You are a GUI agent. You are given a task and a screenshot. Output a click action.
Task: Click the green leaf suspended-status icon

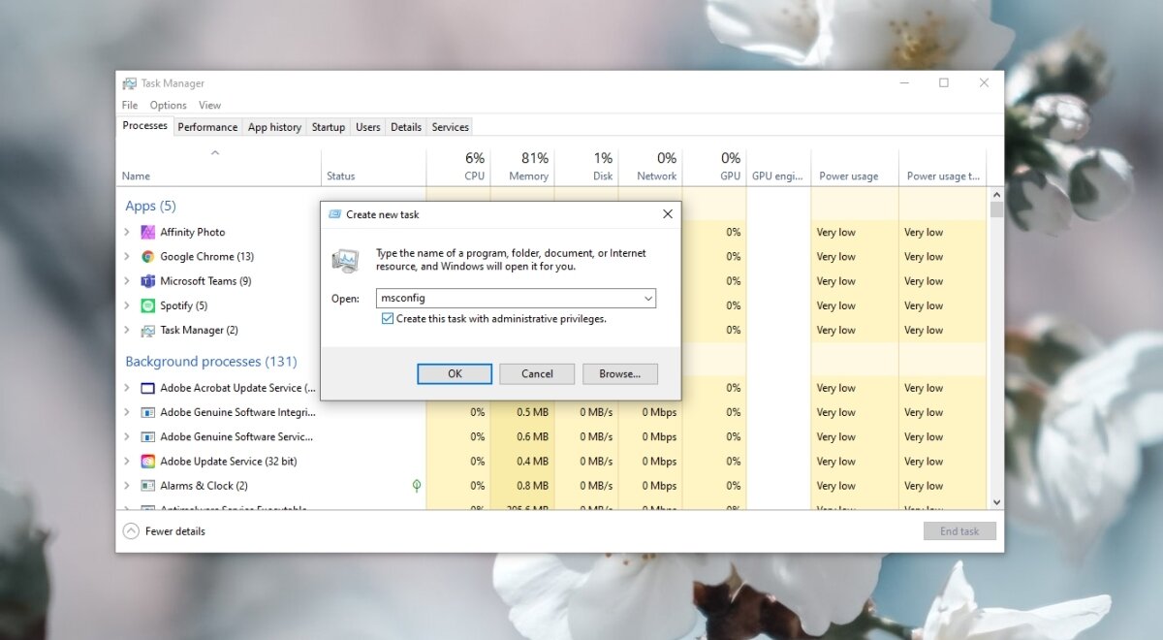(417, 485)
